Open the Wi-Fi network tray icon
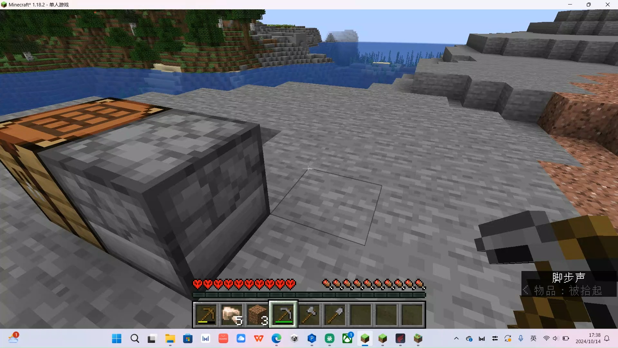The height and width of the screenshot is (348, 618). click(546, 339)
